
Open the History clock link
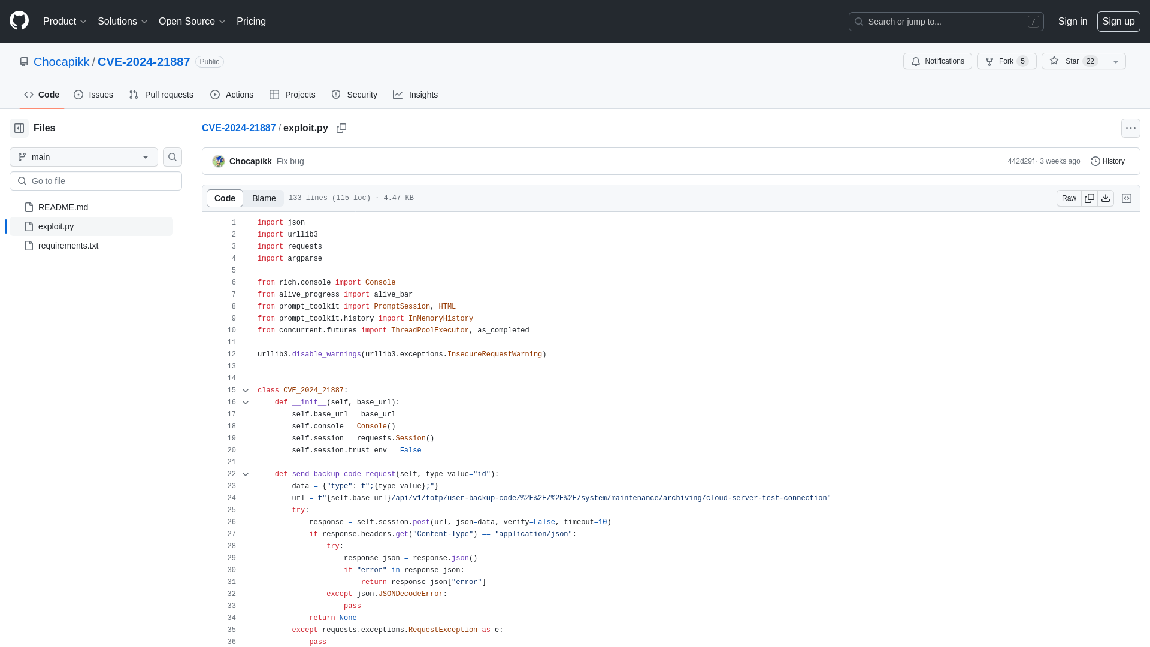(x=1108, y=161)
